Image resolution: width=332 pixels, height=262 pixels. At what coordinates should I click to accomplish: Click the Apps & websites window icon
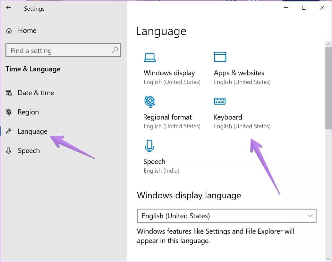pos(220,57)
